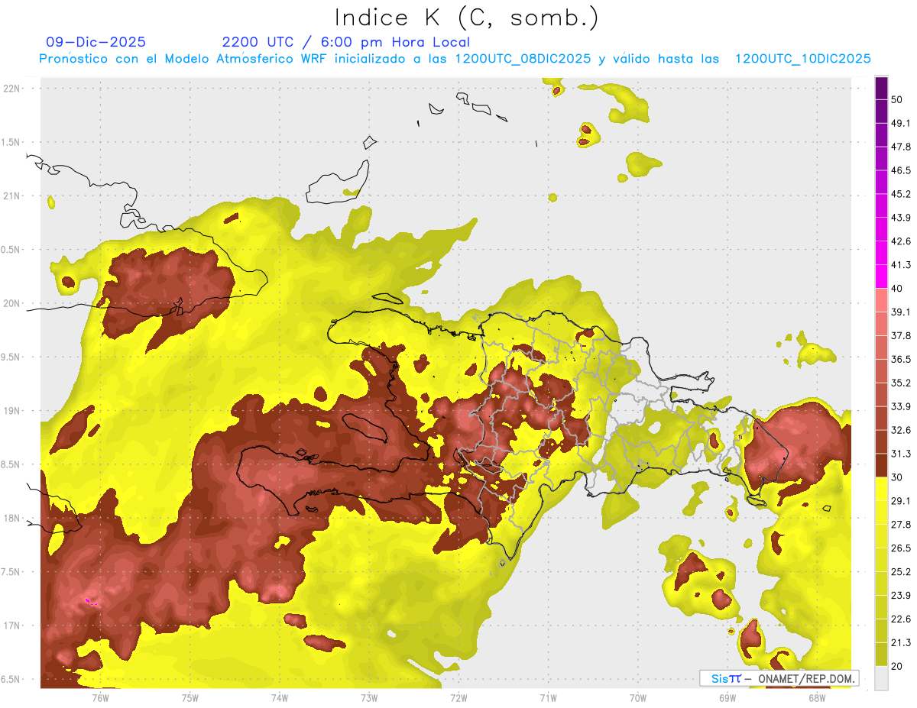Click the longitude axis label '71W'
The image size is (917, 708).
(548, 697)
